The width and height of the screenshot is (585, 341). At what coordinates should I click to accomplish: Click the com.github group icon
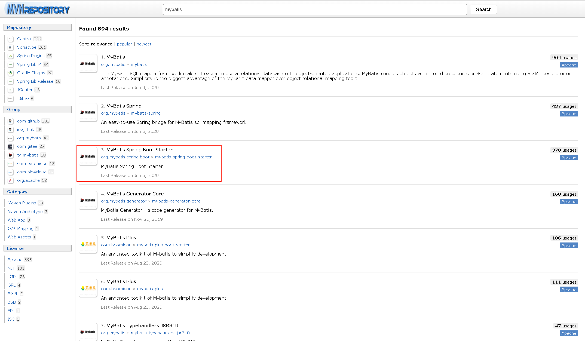point(10,121)
